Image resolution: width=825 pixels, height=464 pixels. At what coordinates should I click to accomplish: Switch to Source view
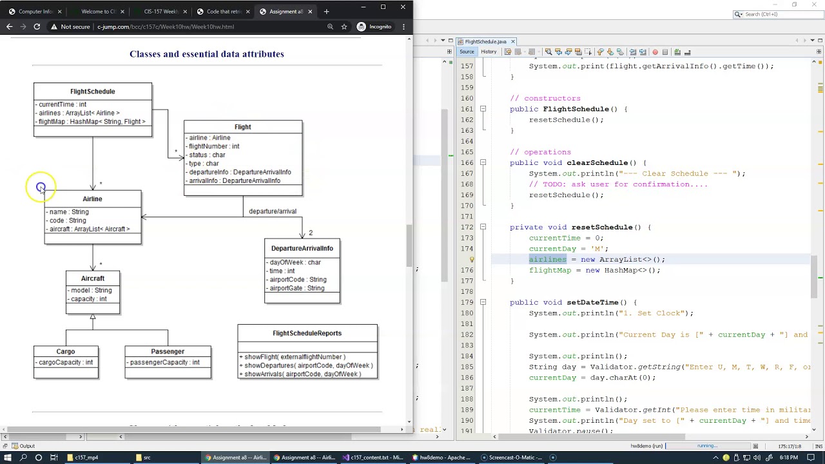point(467,52)
